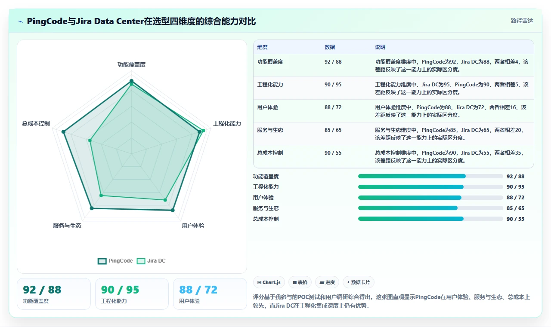Click Jira DC's 用户体验 radar data point

tap(165, 200)
